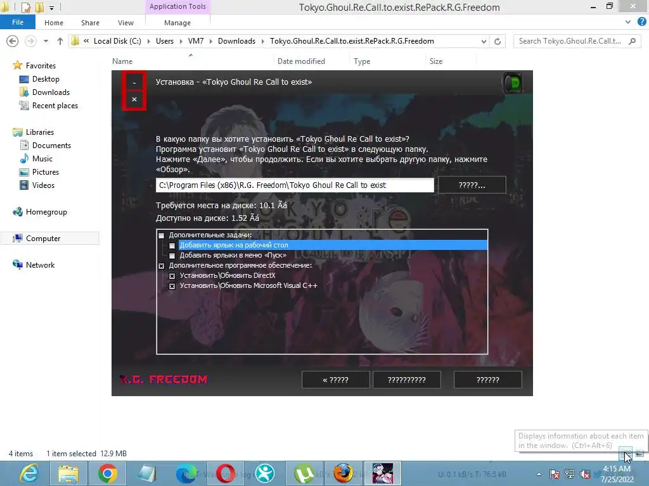Expand breadcrumb arrow after VM7
This screenshot has width=649, height=486.
(x=210, y=41)
